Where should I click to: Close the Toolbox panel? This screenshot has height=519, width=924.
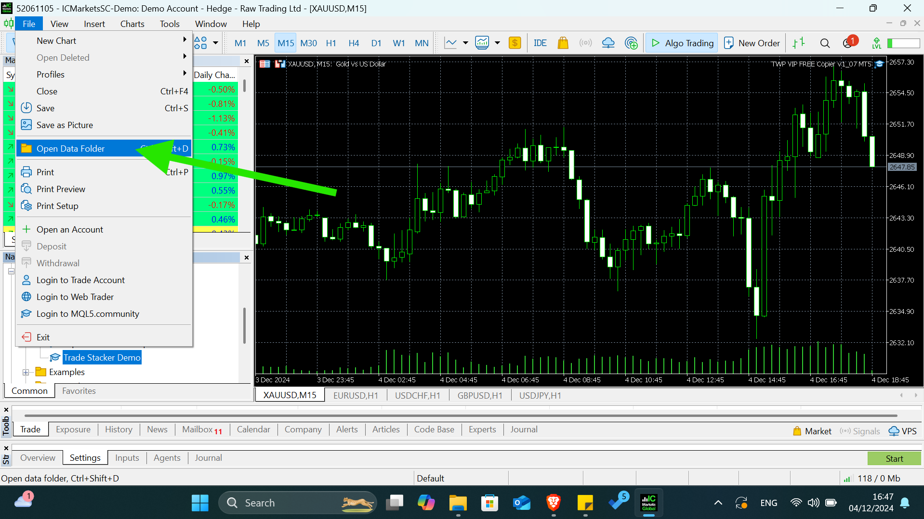tap(6, 410)
